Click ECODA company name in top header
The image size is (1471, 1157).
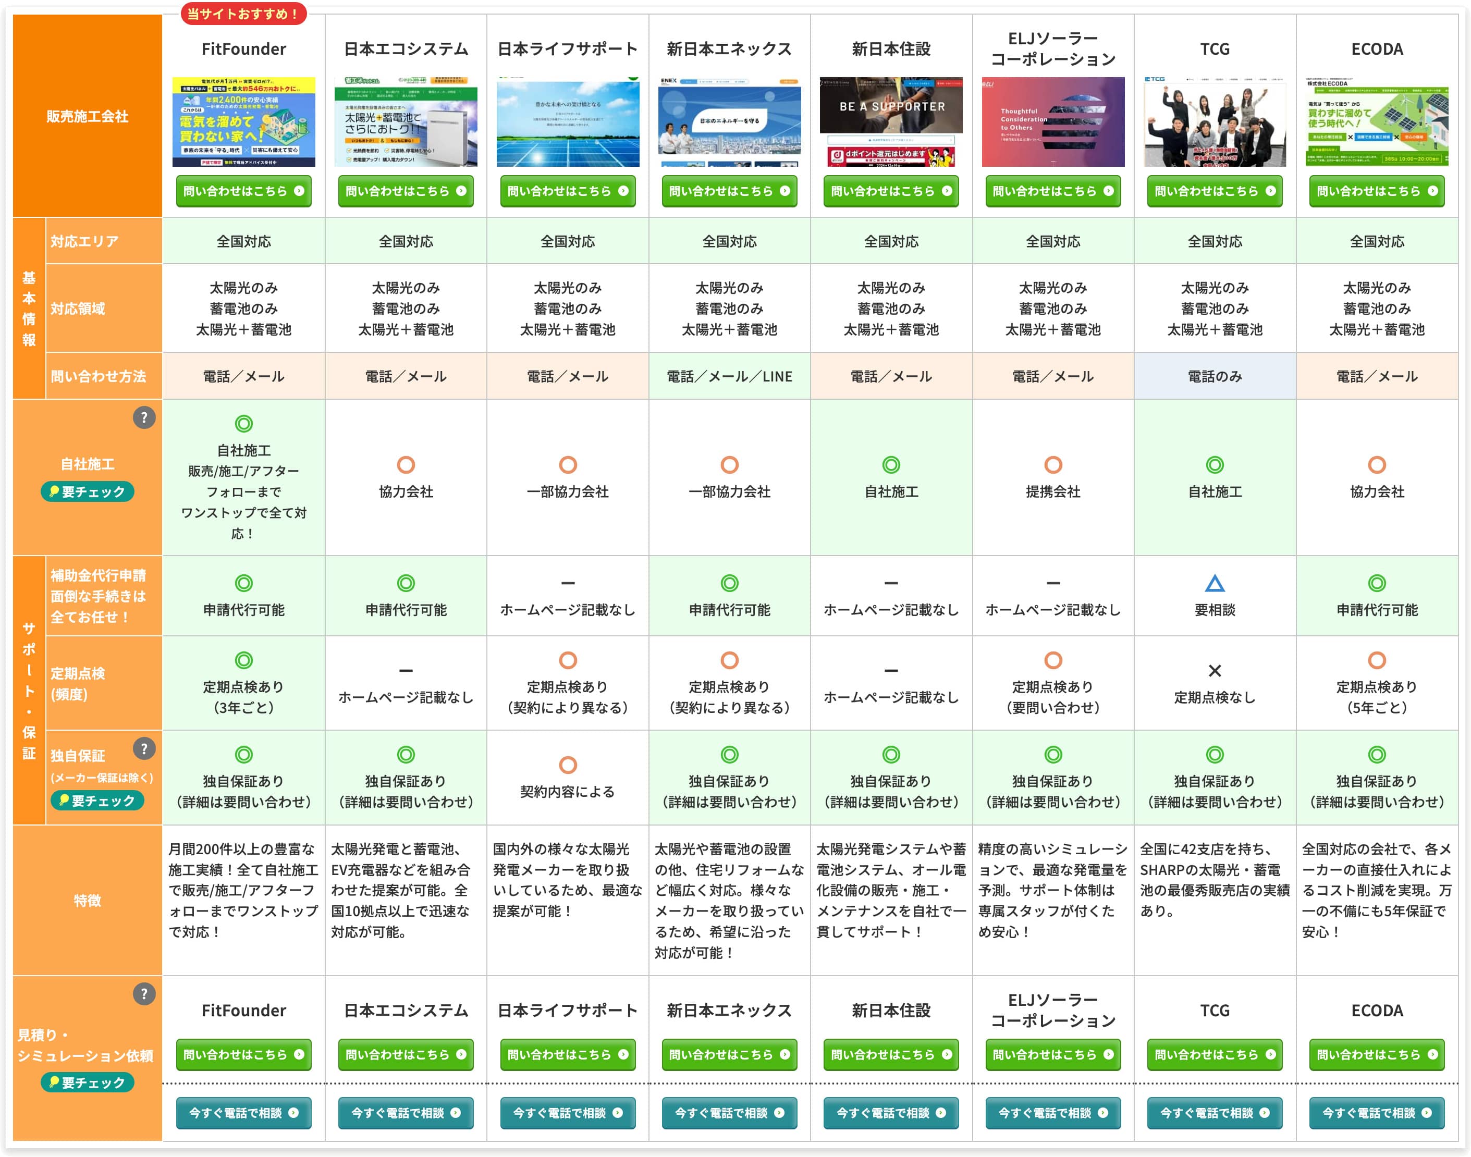tap(1377, 49)
